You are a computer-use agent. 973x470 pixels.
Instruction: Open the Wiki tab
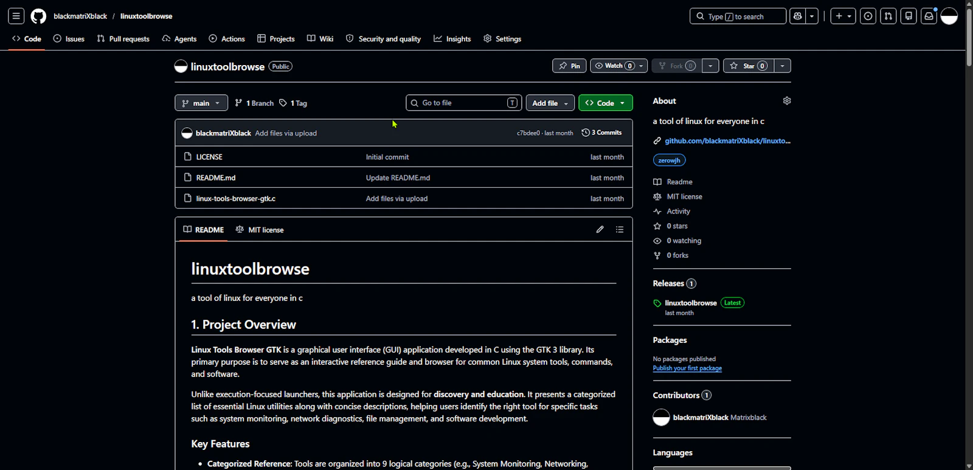coord(320,39)
